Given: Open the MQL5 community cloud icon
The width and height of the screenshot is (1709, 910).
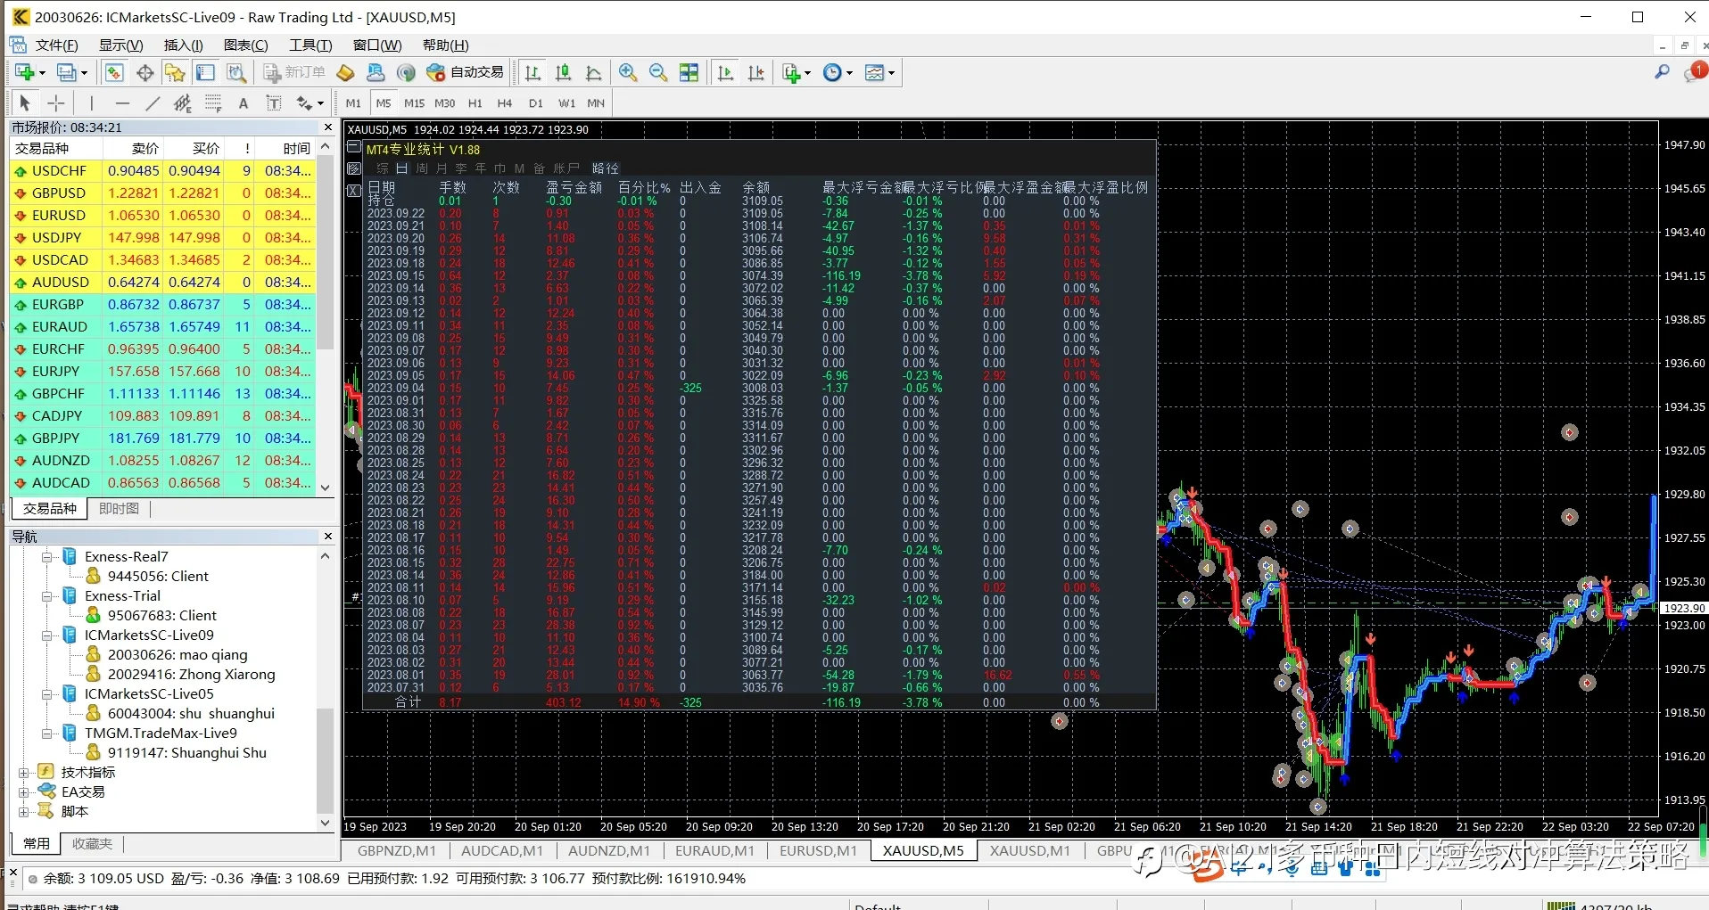Looking at the screenshot, I should [x=376, y=72].
